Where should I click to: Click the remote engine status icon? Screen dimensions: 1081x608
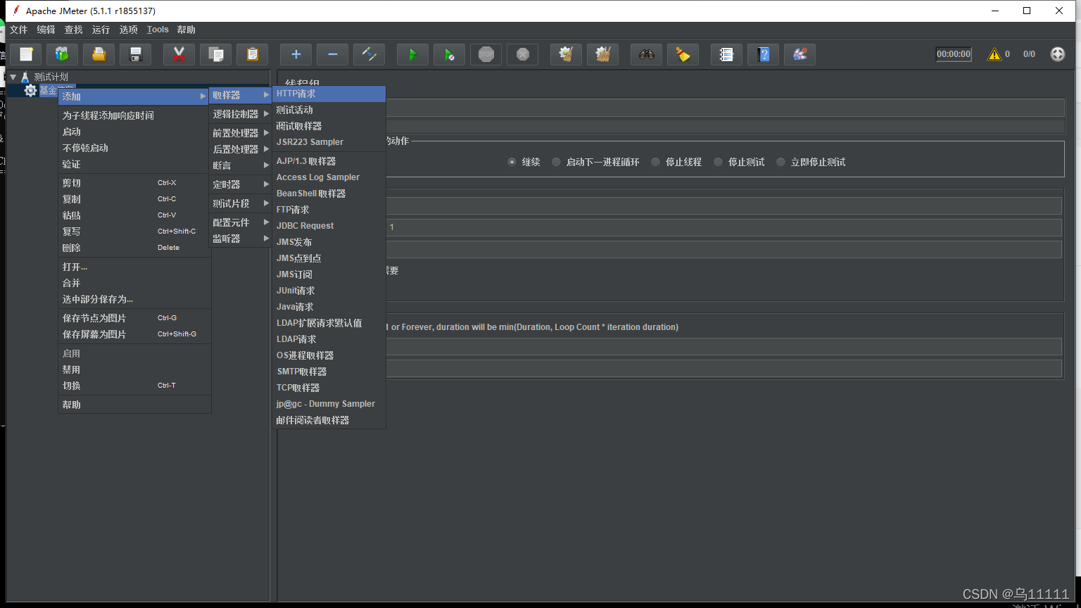[1058, 54]
